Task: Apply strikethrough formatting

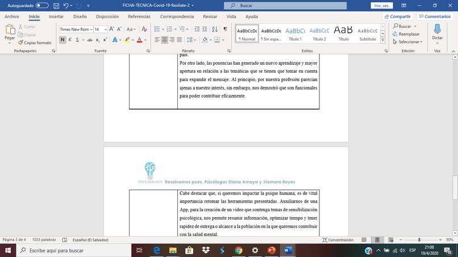Action: (90, 40)
